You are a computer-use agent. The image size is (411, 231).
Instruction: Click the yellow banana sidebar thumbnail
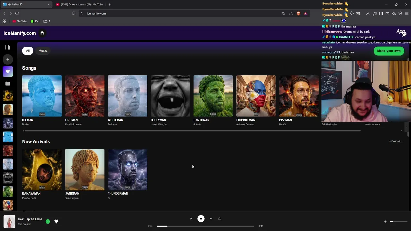(8, 96)
